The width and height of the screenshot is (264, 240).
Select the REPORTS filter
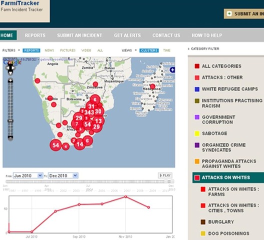pos(32,50)
